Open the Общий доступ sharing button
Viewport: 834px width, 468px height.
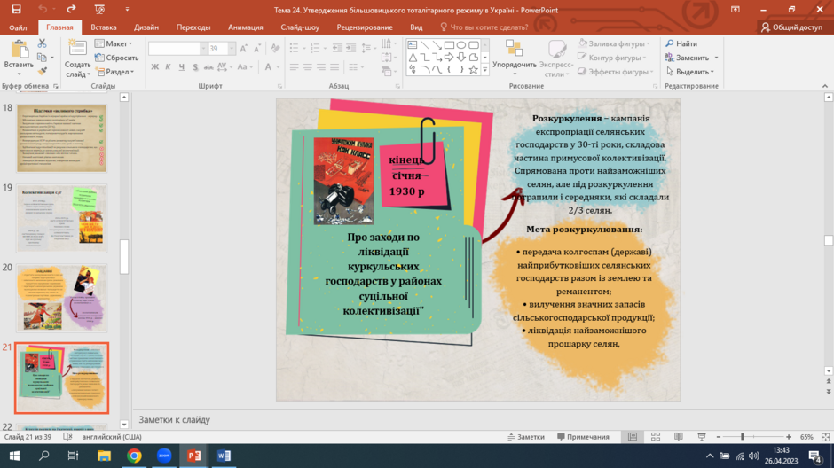point(792,27)
